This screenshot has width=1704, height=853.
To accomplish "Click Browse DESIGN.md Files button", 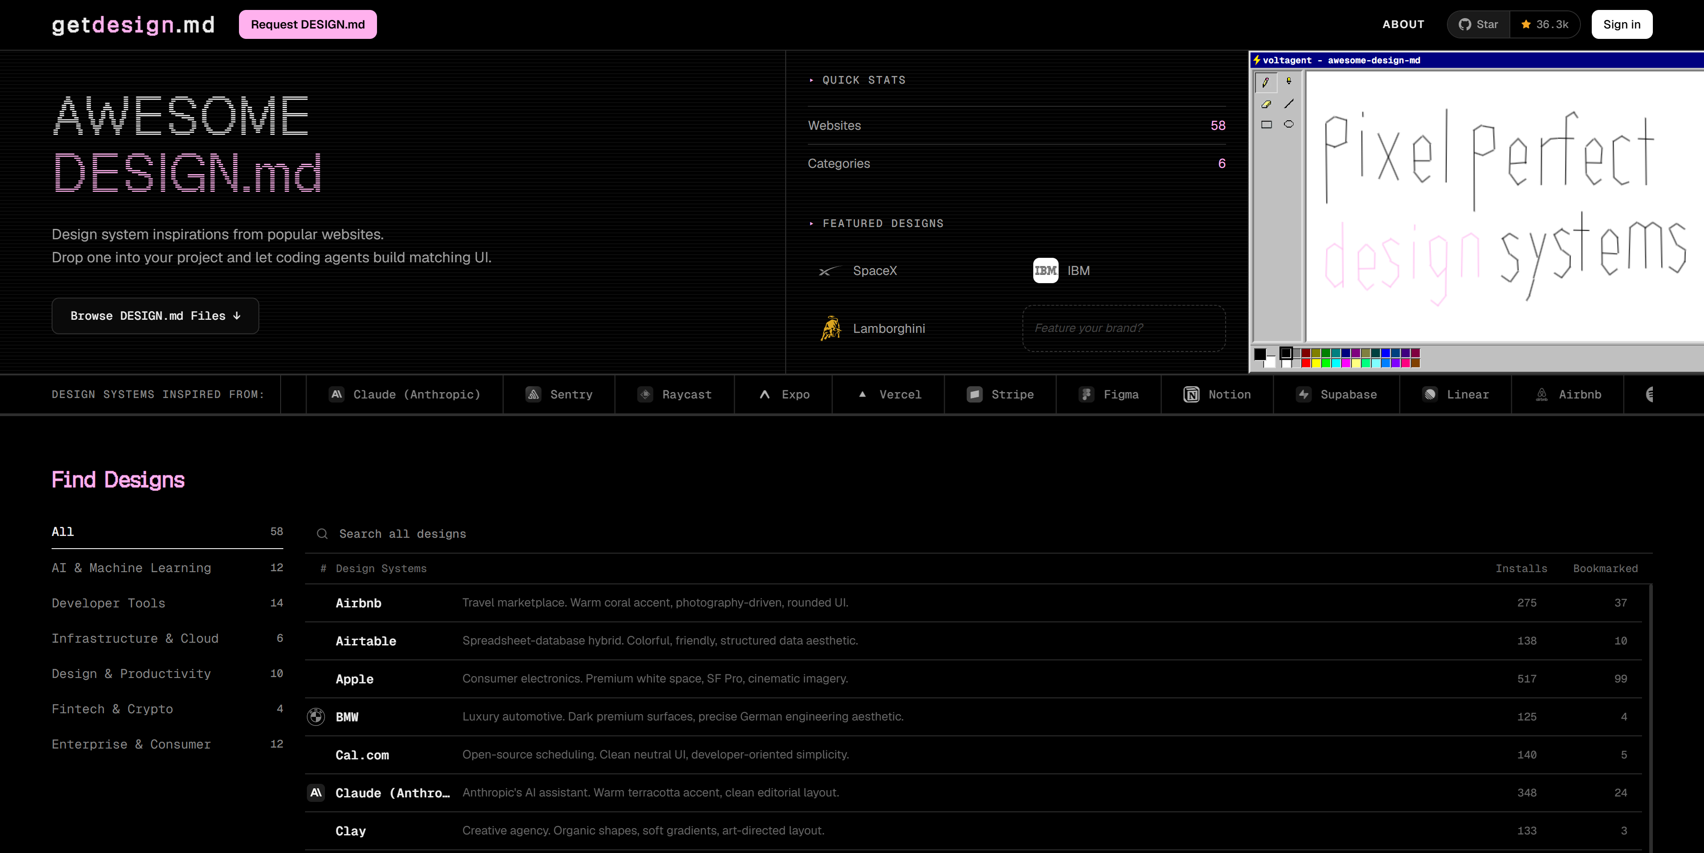I will click(155, 316).
